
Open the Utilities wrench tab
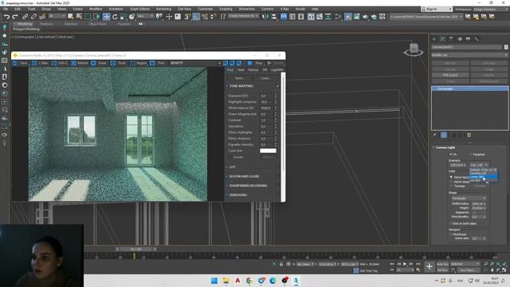[x=477, y=39]
